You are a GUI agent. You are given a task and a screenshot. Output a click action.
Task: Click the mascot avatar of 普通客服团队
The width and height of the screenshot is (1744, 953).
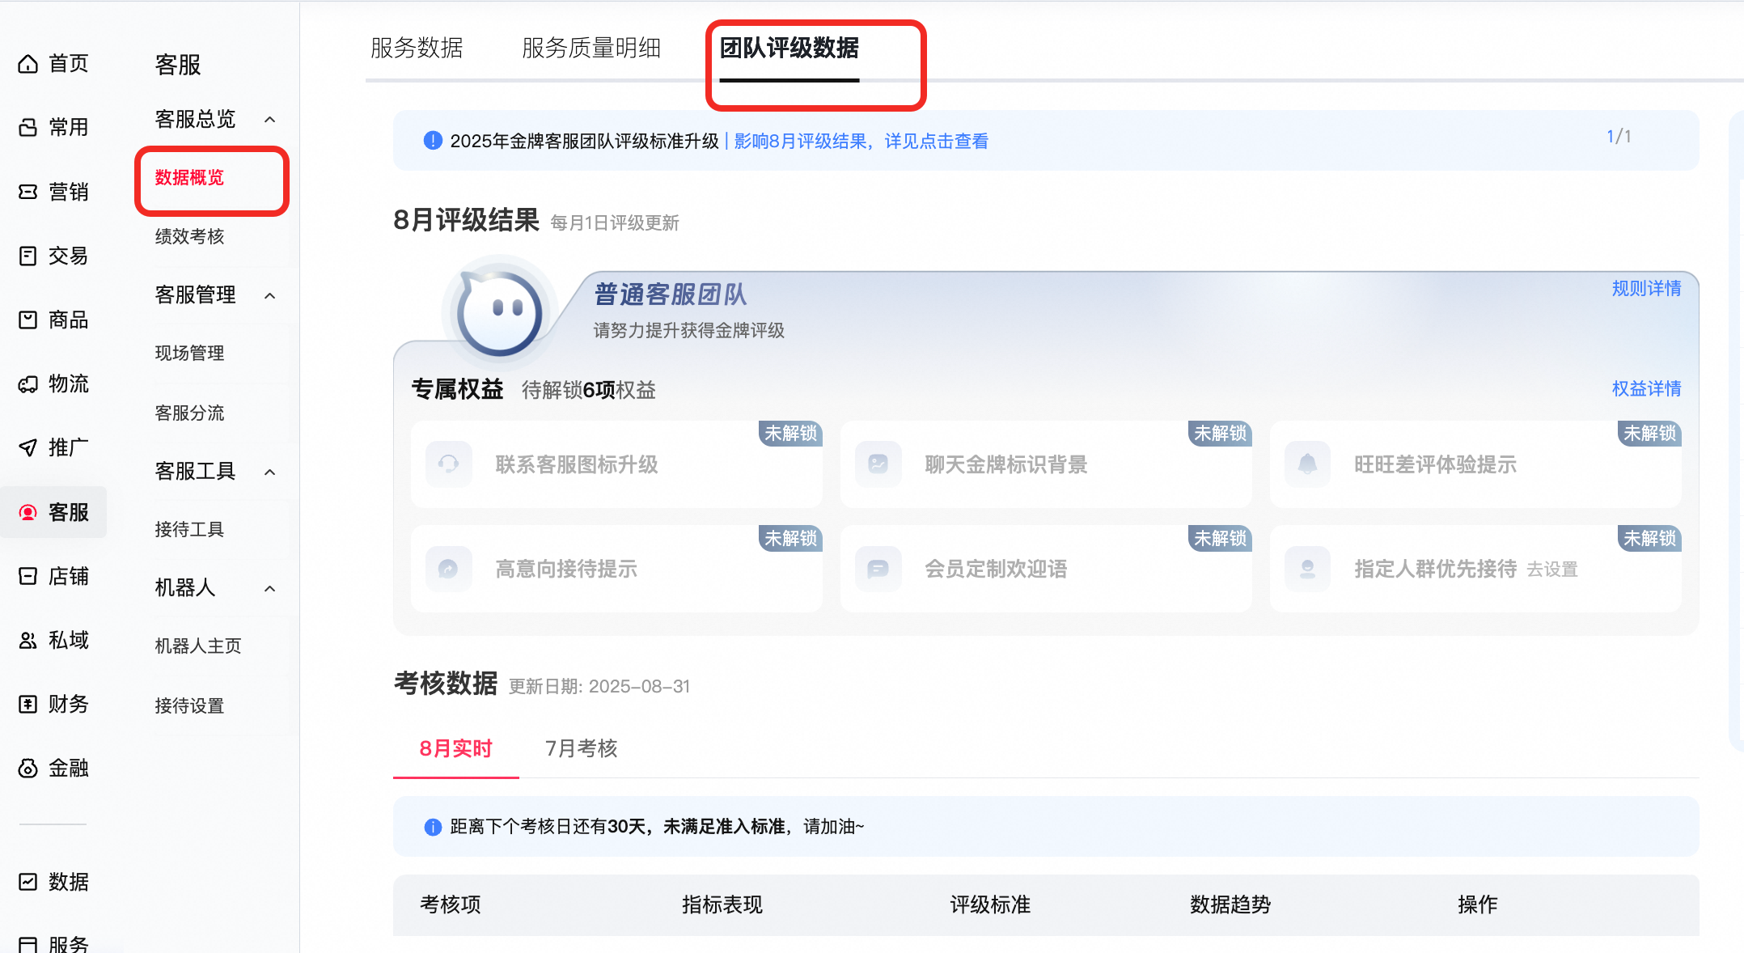click(500, 312)
